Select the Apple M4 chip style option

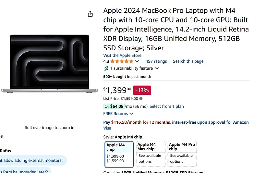(x=119, y=154)
